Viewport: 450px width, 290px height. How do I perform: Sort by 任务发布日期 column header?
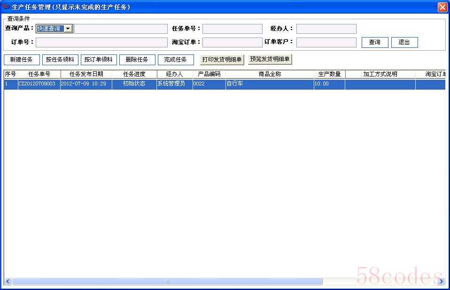coord(86,74)
